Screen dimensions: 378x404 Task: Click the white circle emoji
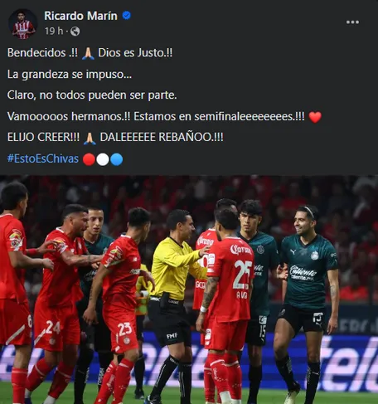click(103, 159)
